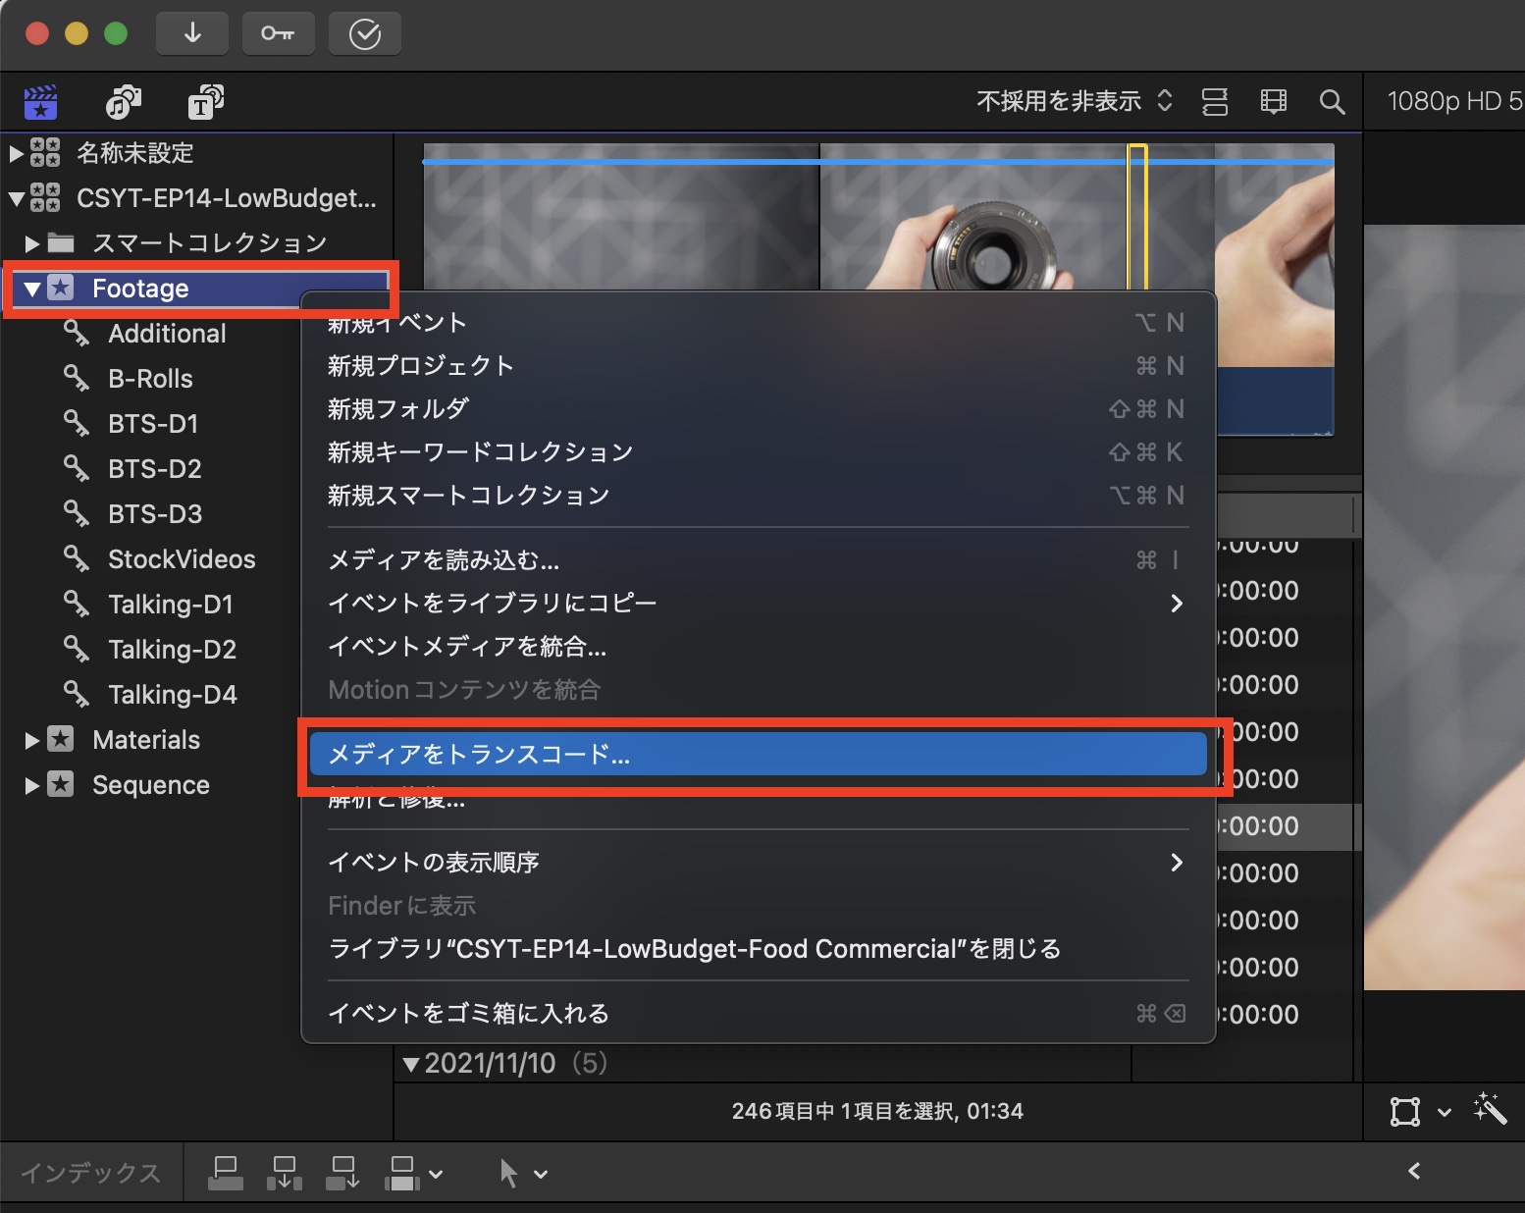Click the append clip edit button
This screenshot has width=1525, height=1213.
[x=343, y=1172]
